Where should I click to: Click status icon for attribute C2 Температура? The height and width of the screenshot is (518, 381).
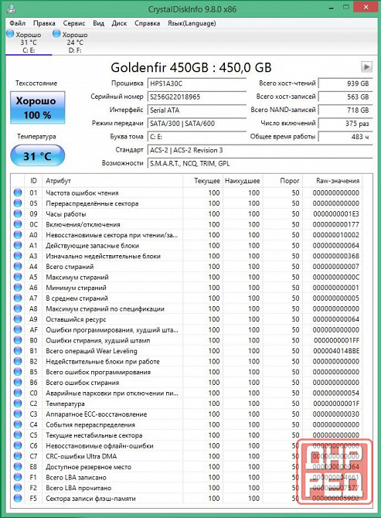(18, 404)
